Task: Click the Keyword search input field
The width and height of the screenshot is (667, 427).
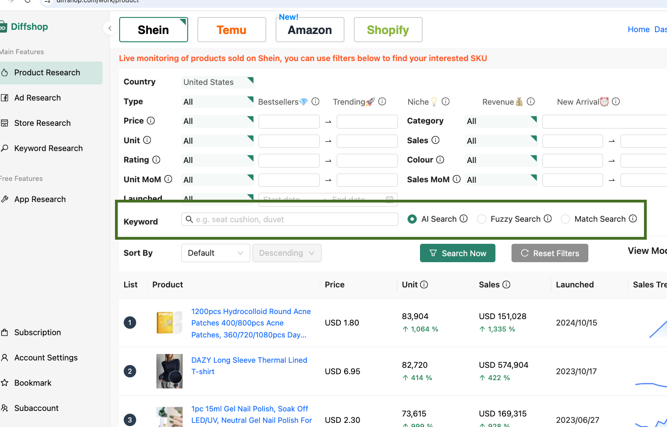Action: click(289, 219)
